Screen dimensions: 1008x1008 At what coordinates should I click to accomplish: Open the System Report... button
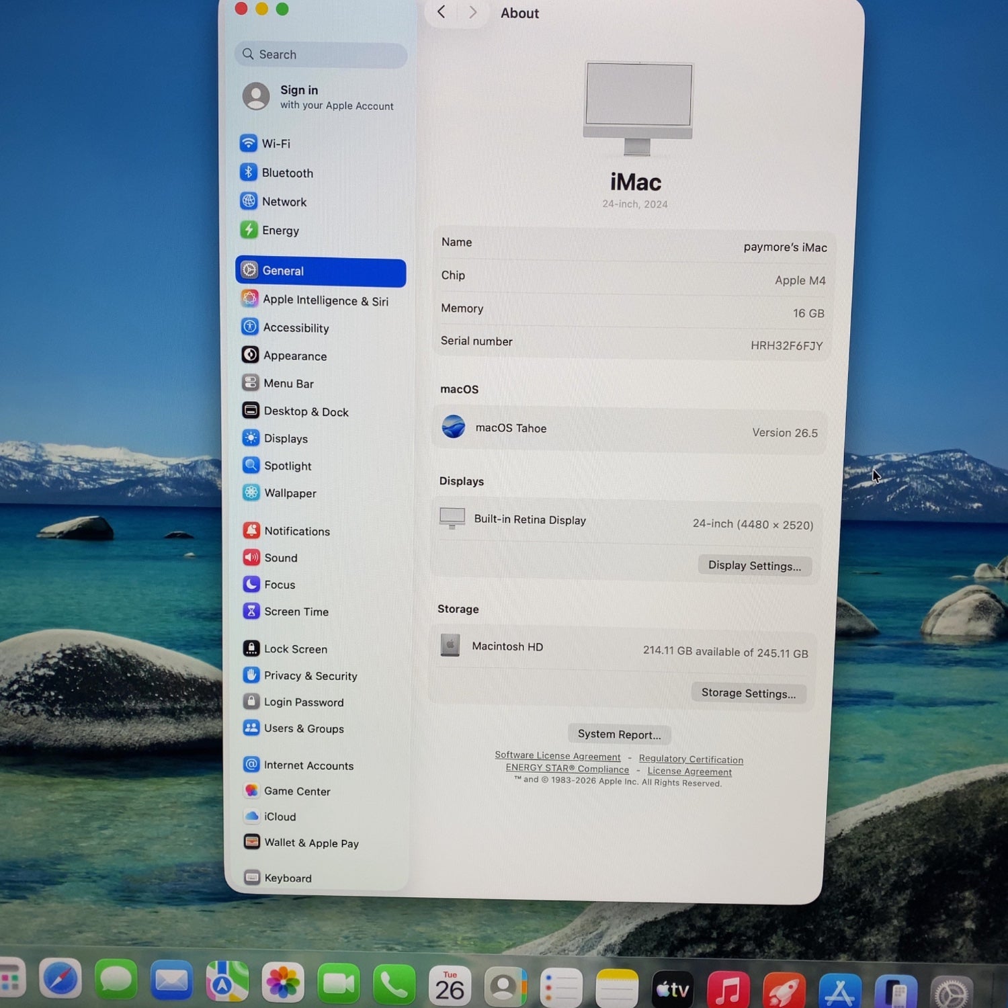620,734
